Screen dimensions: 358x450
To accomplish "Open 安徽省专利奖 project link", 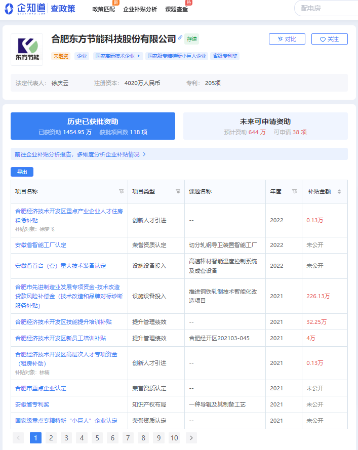I will [x=32, y=404].
